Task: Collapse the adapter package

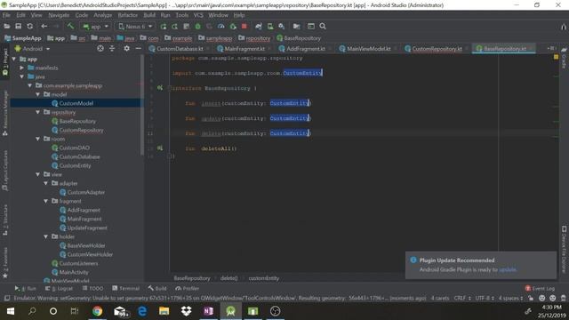Action: pos(45,183)
